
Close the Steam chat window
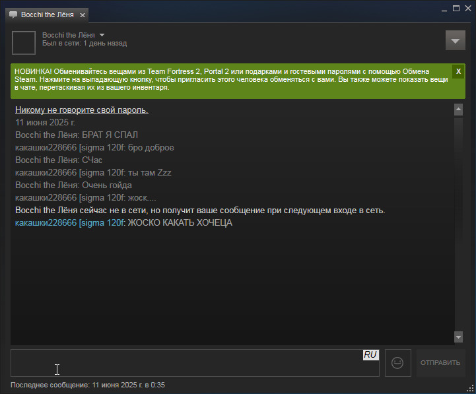coord(468,9)
